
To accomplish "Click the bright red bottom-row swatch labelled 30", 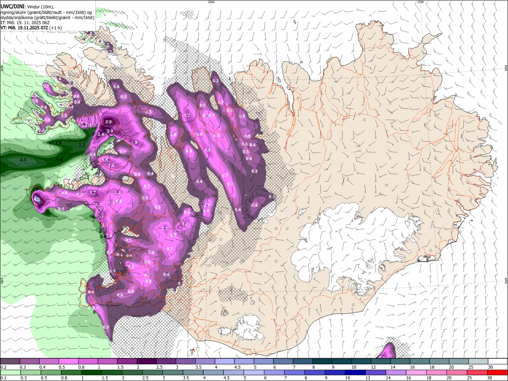I will pos(497,373).
